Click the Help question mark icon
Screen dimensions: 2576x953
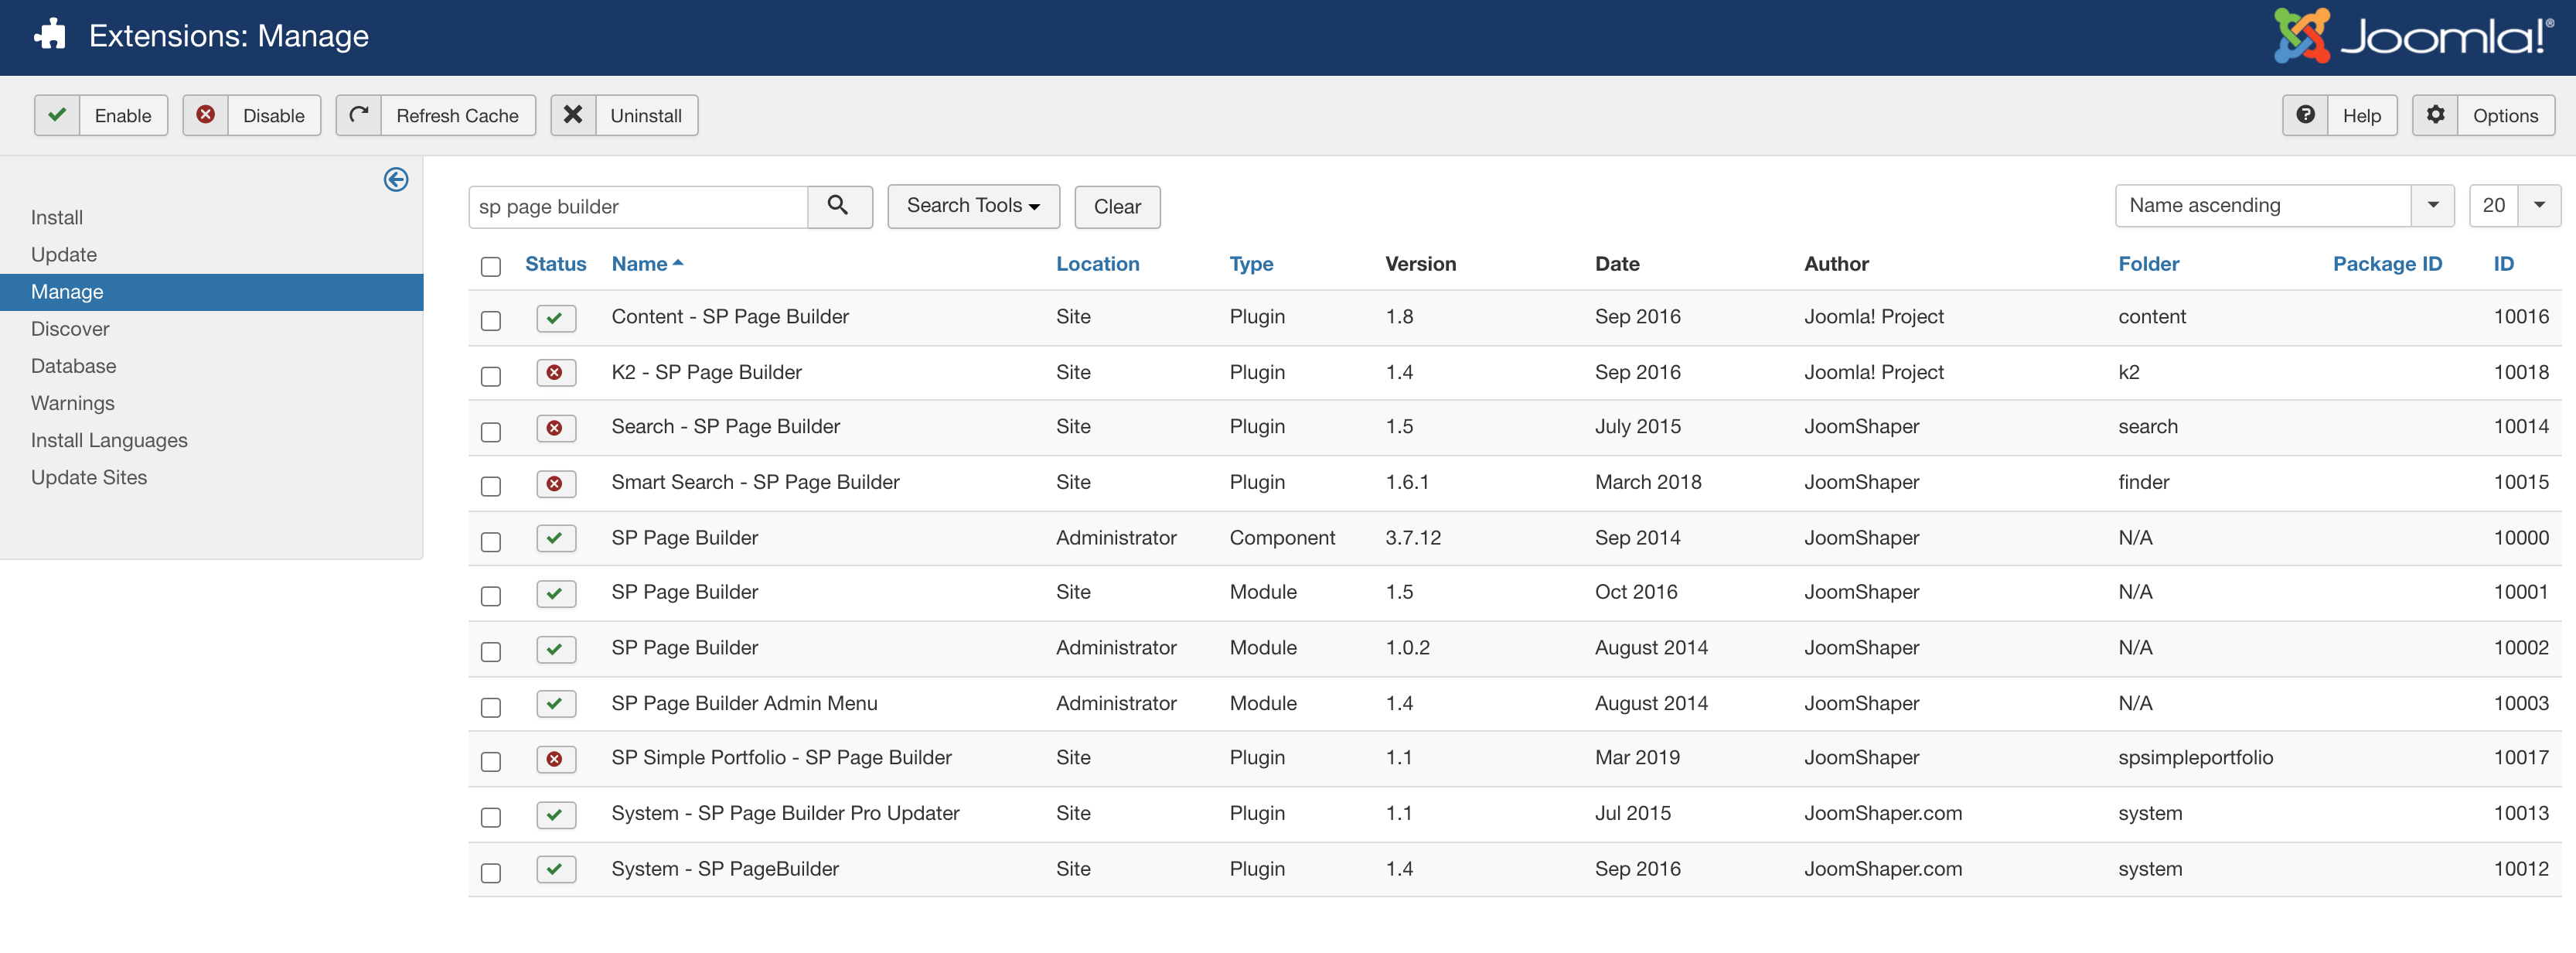click(2305, 115)
